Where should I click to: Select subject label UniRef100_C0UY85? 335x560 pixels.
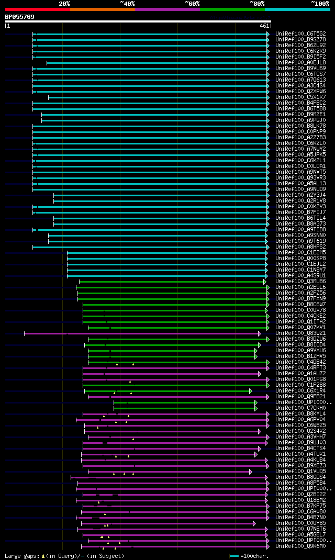pyautogui.click(x=300, y=523)
